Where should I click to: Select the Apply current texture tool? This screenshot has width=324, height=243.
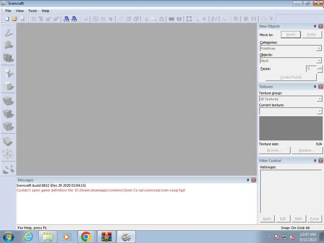[8, 114]
